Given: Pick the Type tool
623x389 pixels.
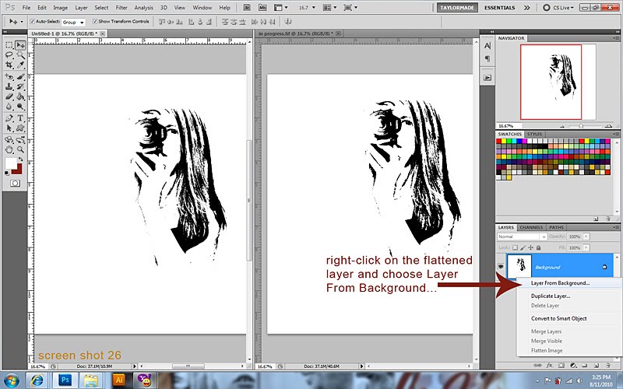Looking at the screenshot, I should tap(19, 118).
